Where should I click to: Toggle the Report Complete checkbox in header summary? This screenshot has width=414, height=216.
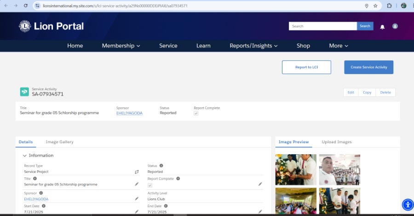tap(196, 113)
